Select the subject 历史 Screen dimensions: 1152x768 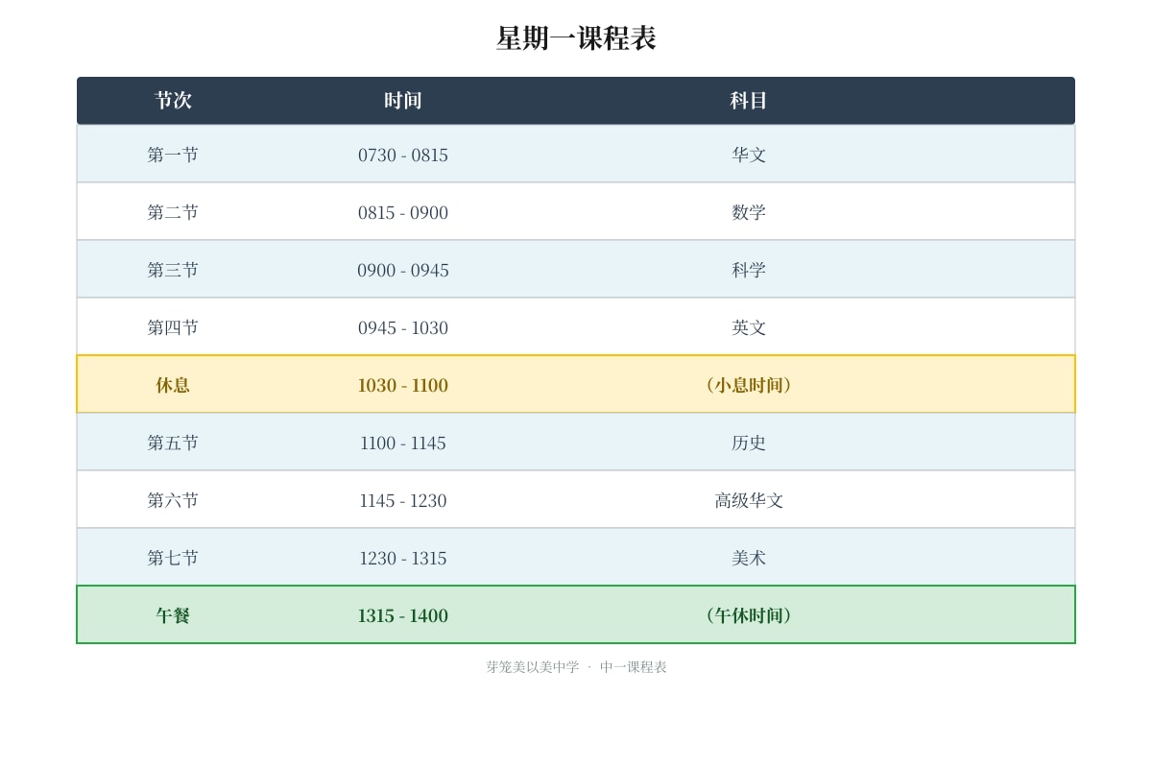point(749,443)
